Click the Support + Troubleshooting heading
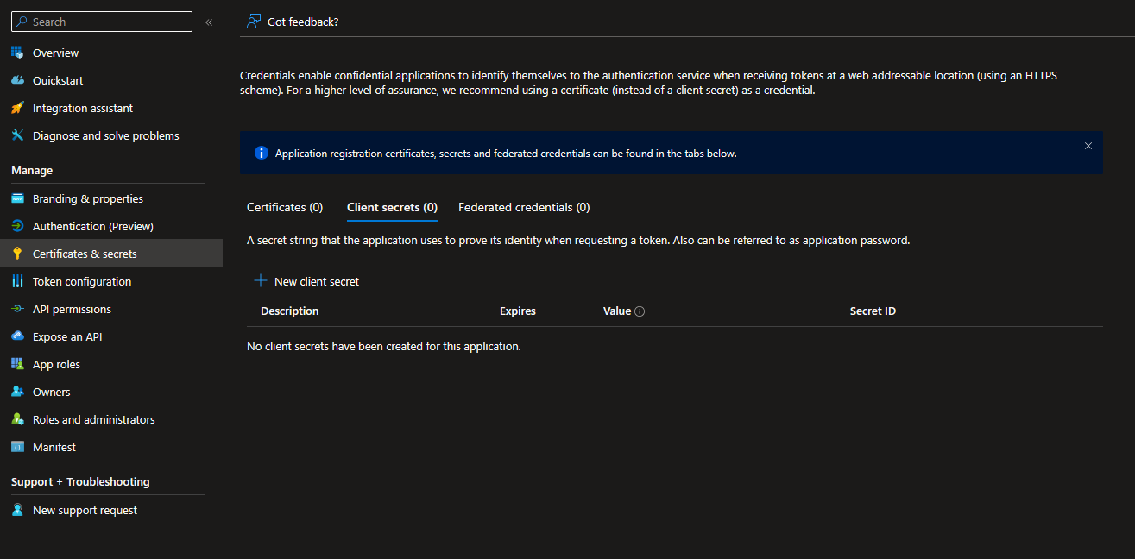 pyautogui.click(x=80, y=481)
